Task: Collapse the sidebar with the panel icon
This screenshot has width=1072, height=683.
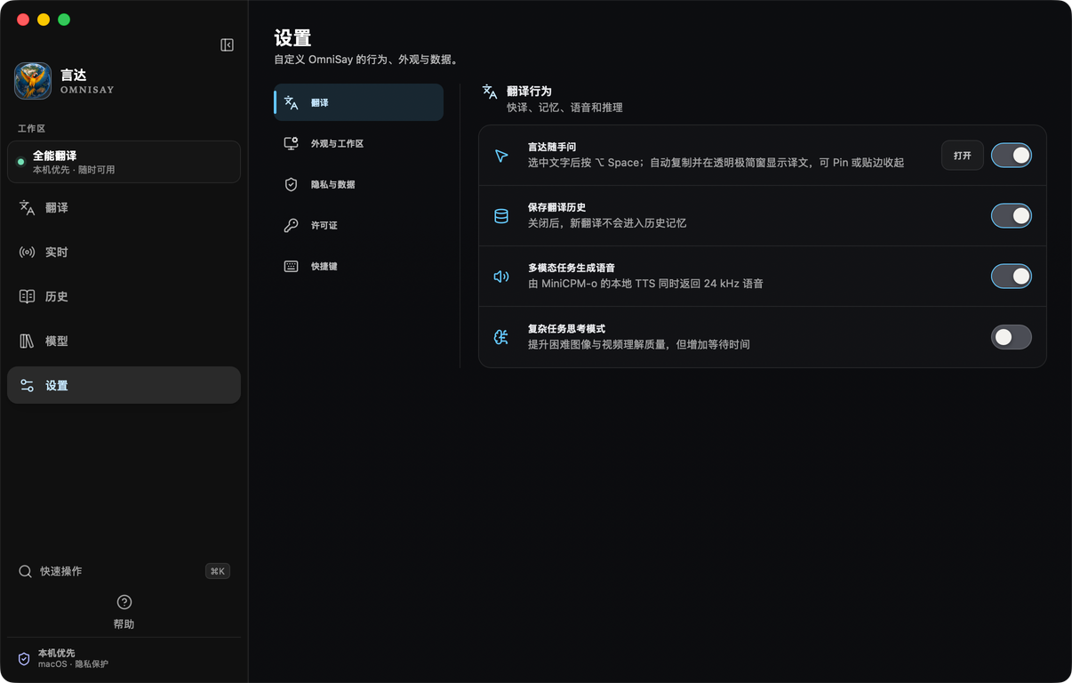Action: tap(227, 45)
